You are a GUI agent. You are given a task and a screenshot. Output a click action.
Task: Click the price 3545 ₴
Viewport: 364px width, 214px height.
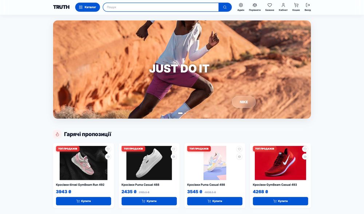click(x=195, y=192)
